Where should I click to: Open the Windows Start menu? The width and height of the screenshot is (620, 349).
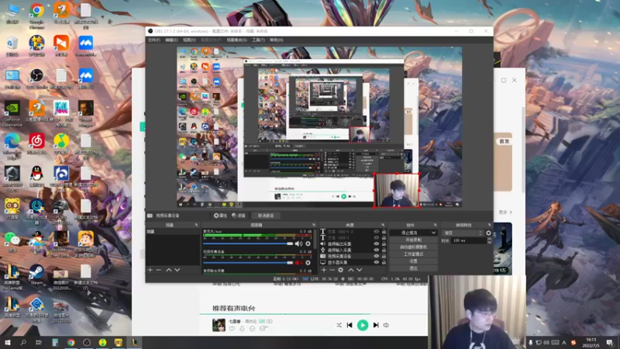[x=7, y=343]
